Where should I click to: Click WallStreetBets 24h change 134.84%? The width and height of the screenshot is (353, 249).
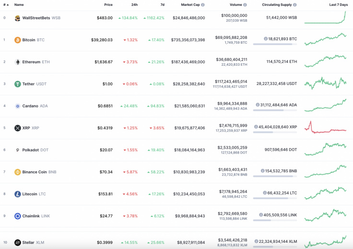click(x=128, y=18)
